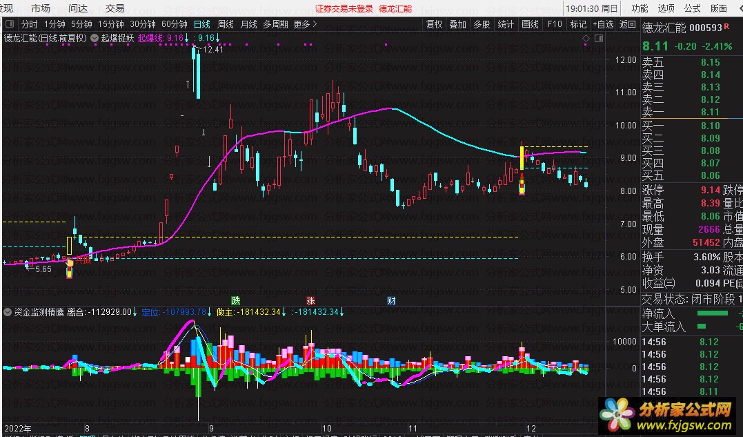Click the 返回 back button
The width and height of the screenshot is (743, 437).
click(x=627, y=23)
